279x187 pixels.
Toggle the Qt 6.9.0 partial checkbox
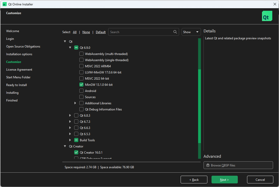click(x=76, y=48)
